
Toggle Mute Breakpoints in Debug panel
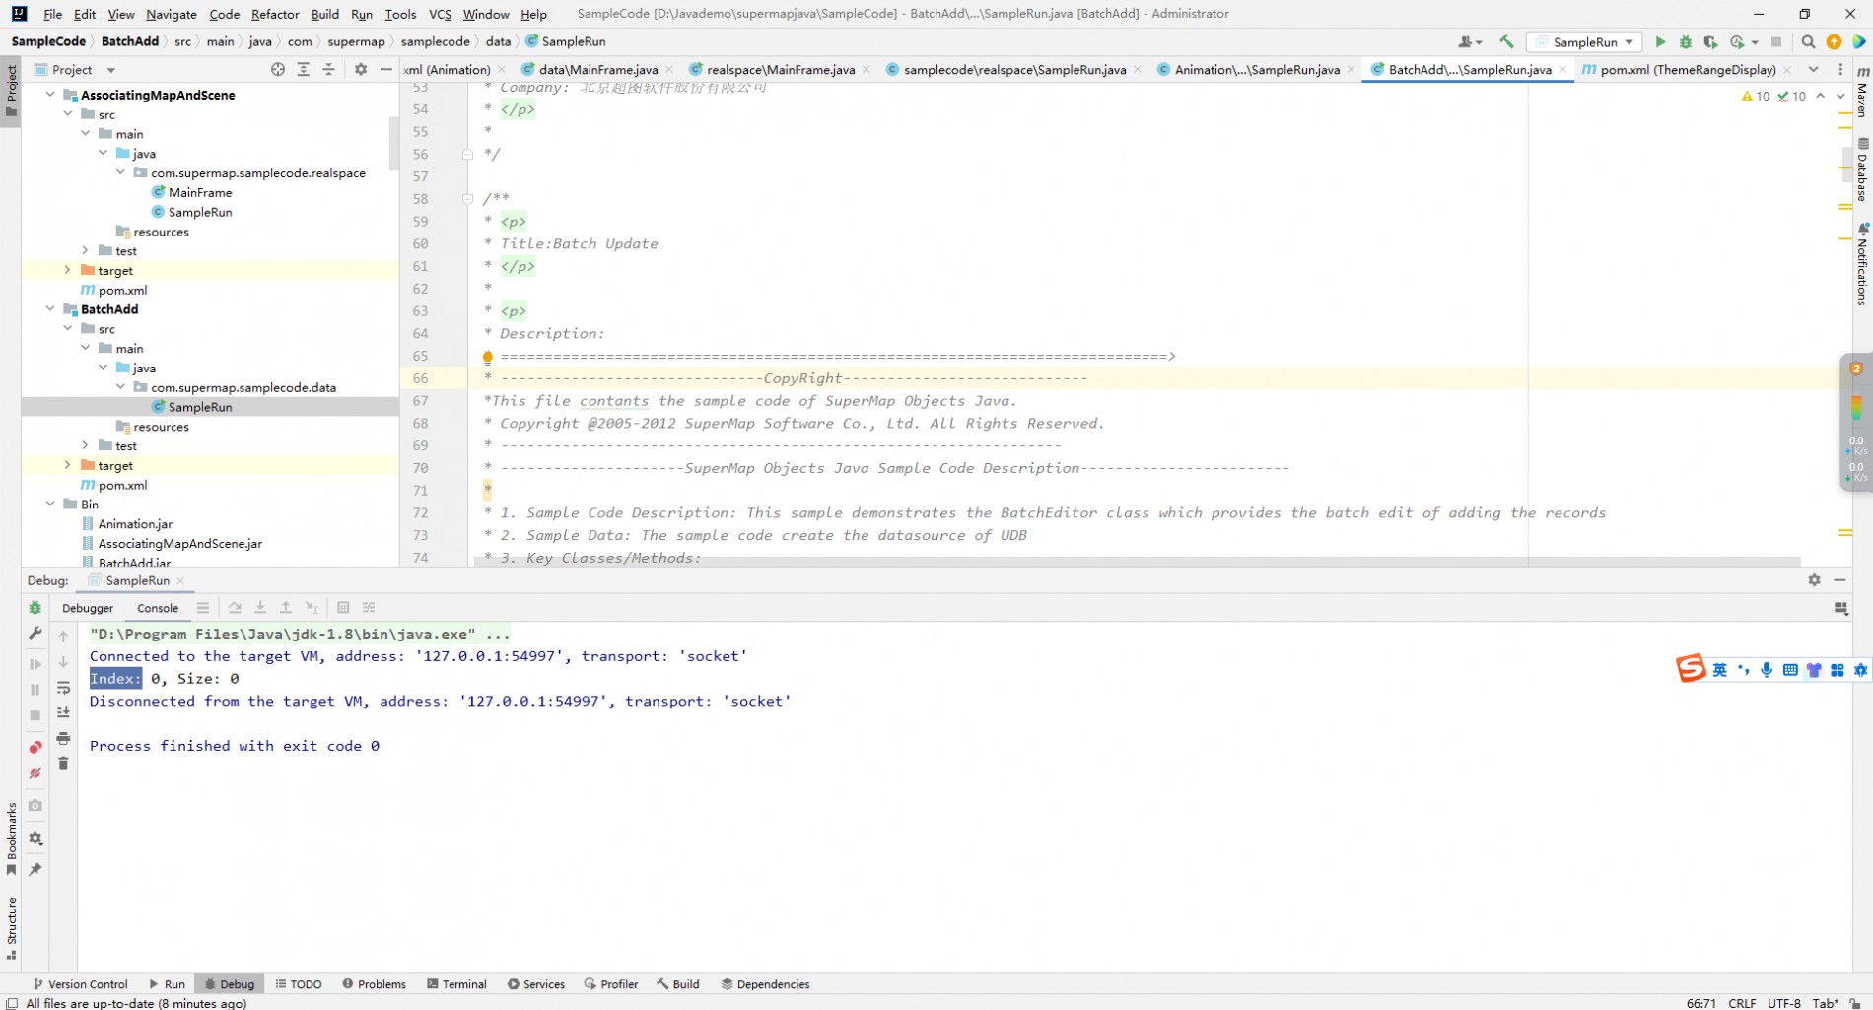(35, 774)
